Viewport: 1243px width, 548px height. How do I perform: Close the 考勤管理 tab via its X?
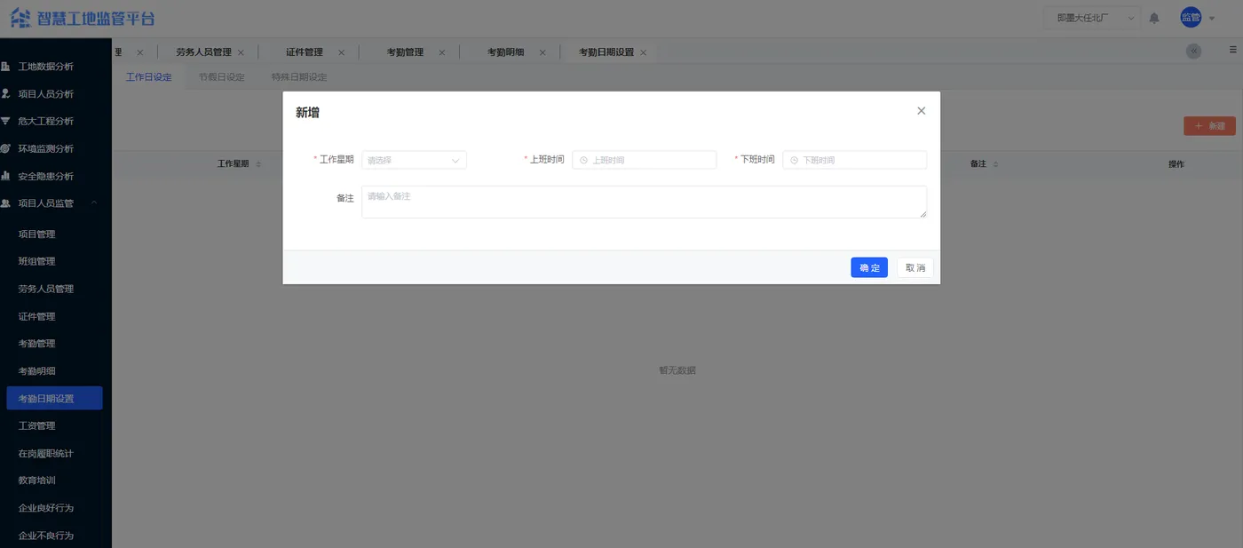pyautogui.click(x=441, y=52)
